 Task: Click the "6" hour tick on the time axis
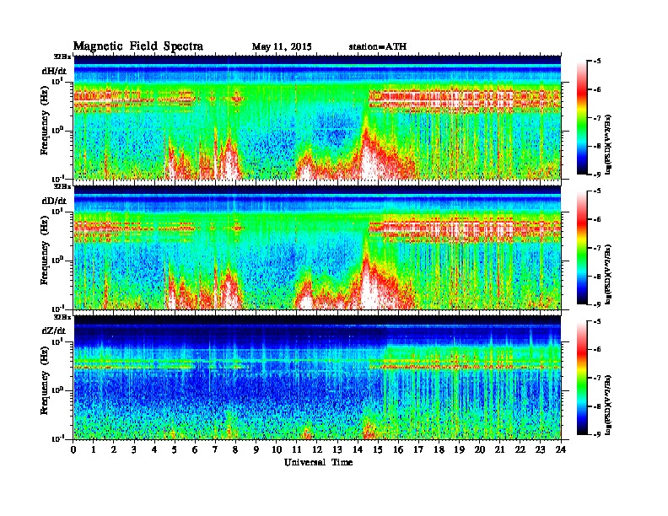[195, 450]
